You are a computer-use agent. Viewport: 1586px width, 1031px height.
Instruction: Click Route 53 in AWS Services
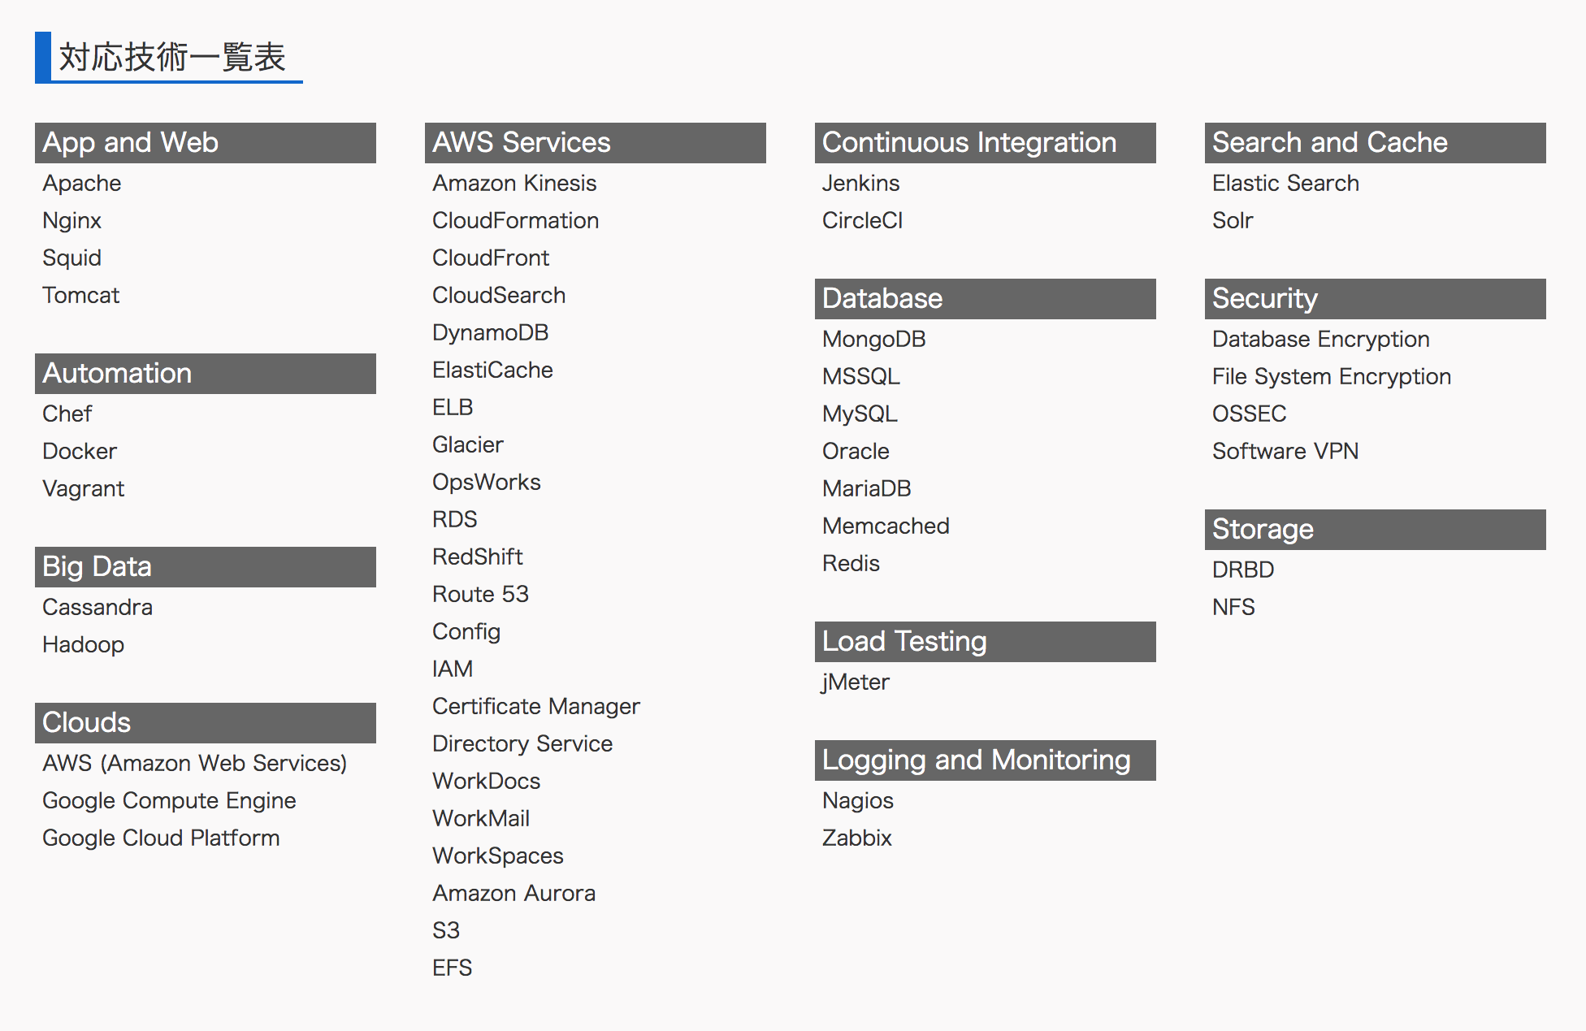pyautogui.click(x=480, y=595)
